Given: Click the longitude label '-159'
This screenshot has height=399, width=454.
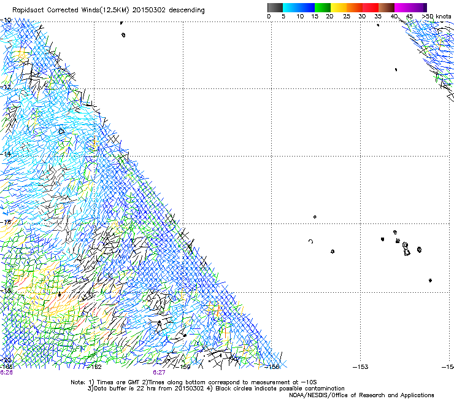Looking at the screenshot, I should [183, 367].
